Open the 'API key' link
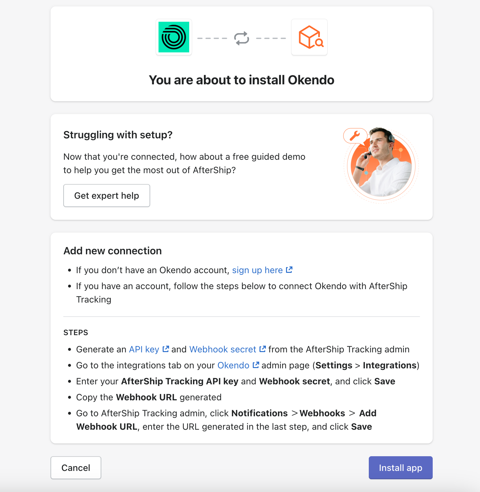480x492 pixels. 143,349
